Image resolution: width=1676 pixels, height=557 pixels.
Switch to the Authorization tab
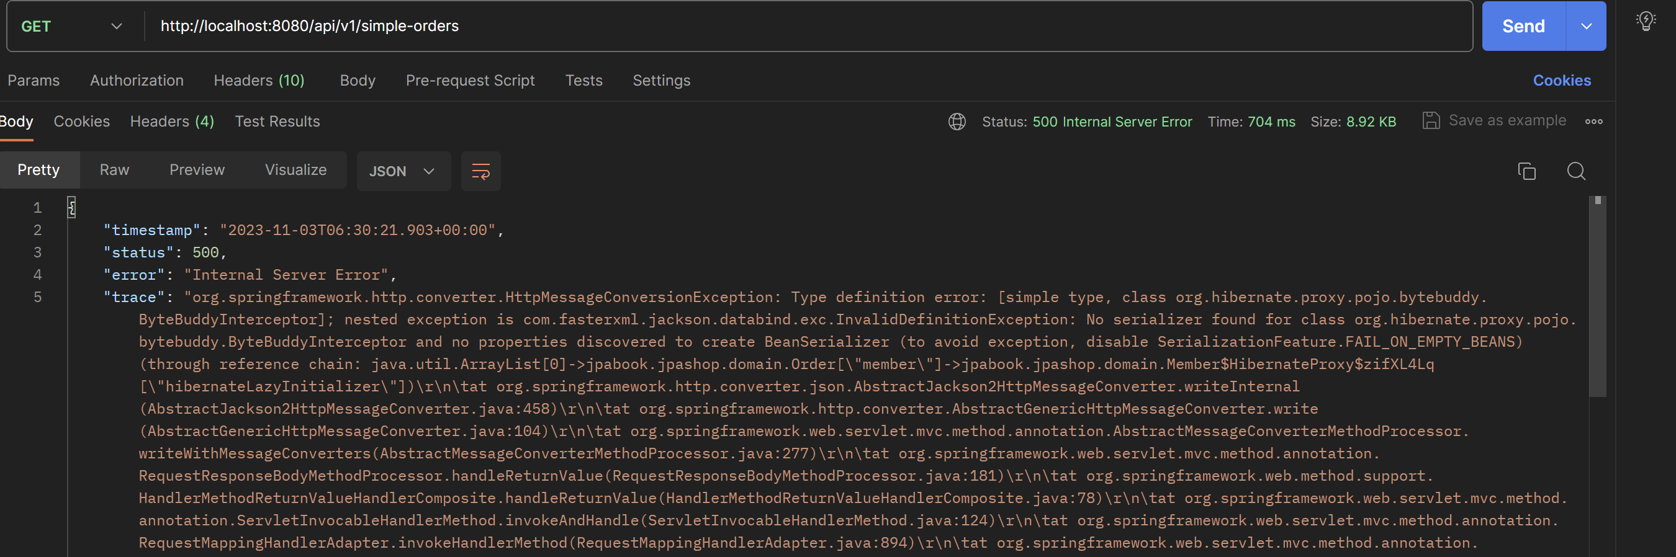(137, 81)
